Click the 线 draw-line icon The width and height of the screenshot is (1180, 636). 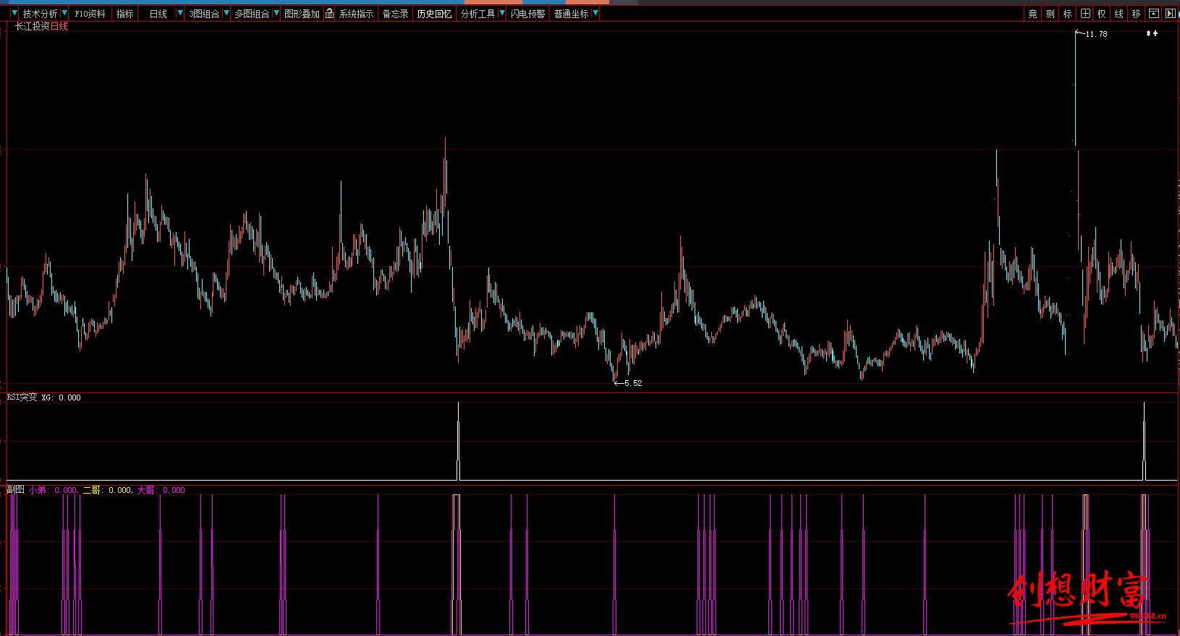[x=1119, y=14]
